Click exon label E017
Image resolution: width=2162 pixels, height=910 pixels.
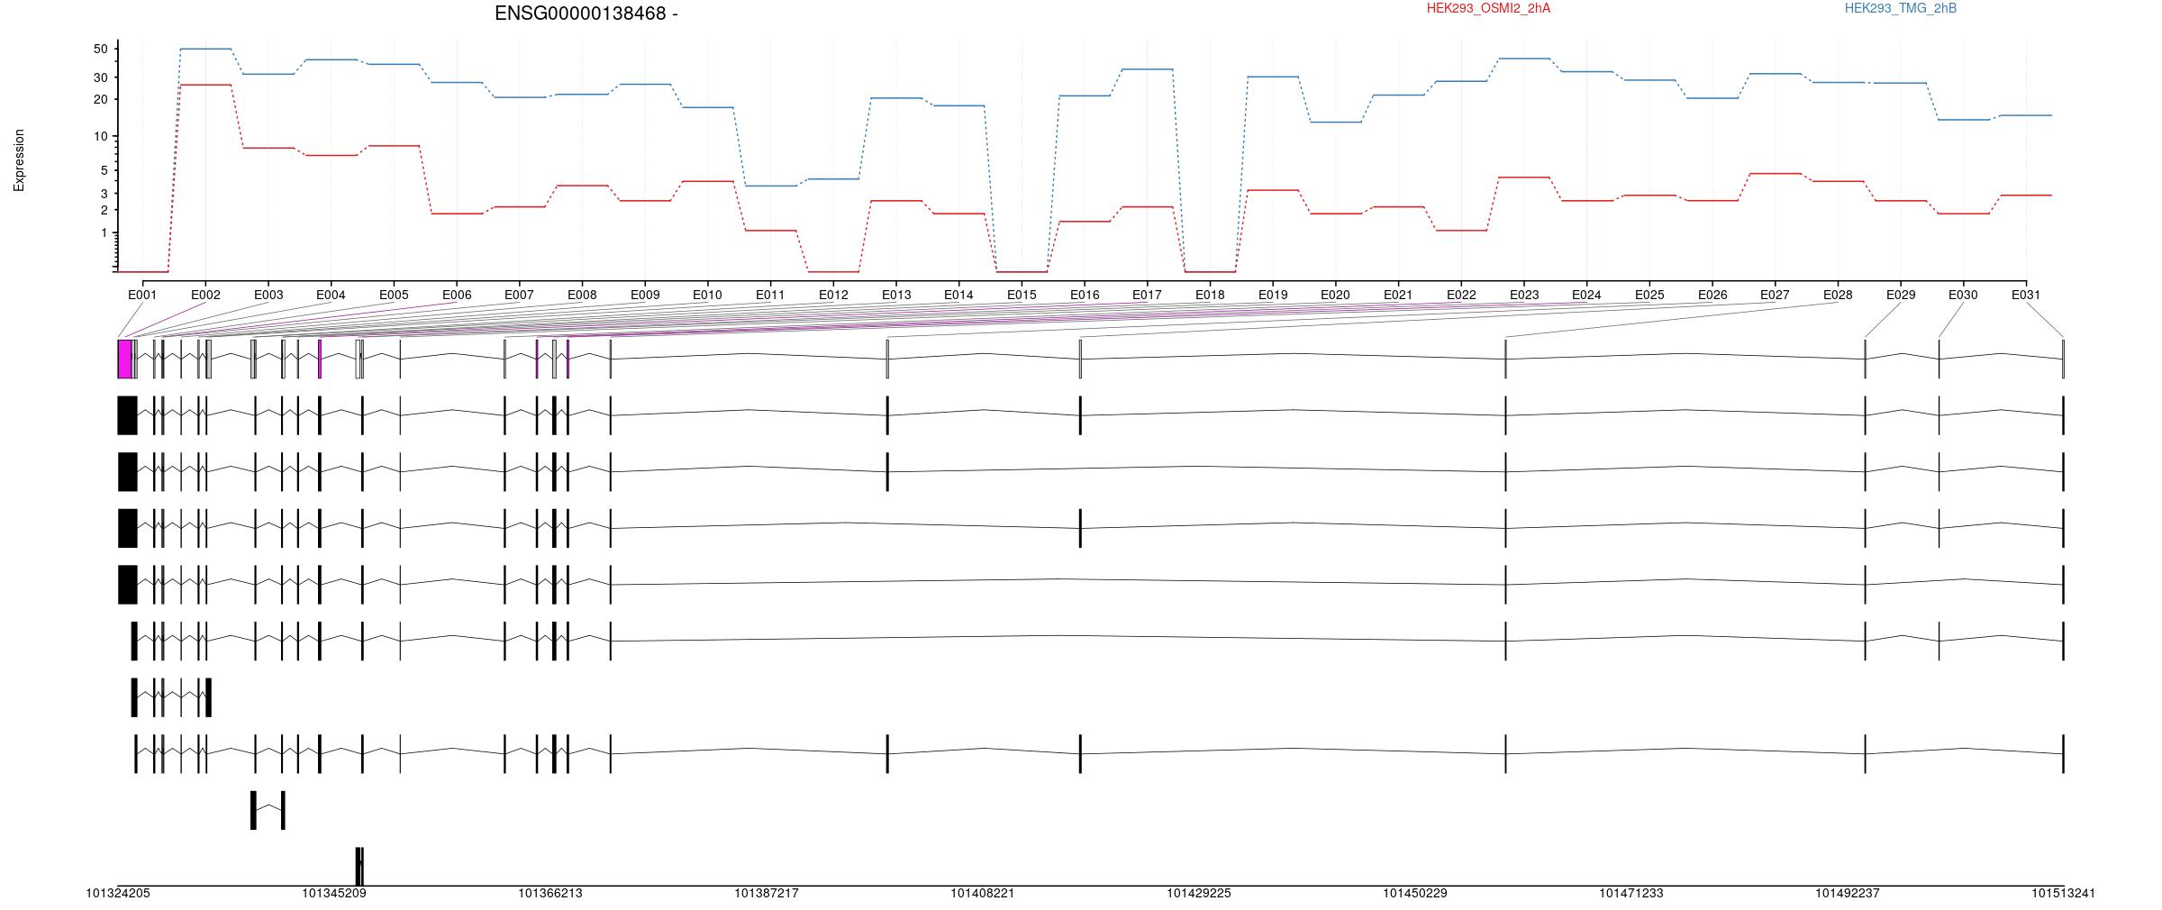point(1147,295)
